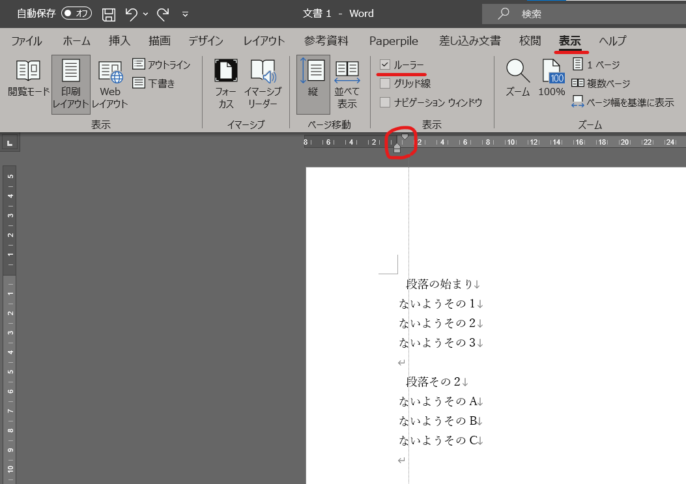Click the line 段落の始まり
Screen dimensions: 686x484
pos(443,284)
